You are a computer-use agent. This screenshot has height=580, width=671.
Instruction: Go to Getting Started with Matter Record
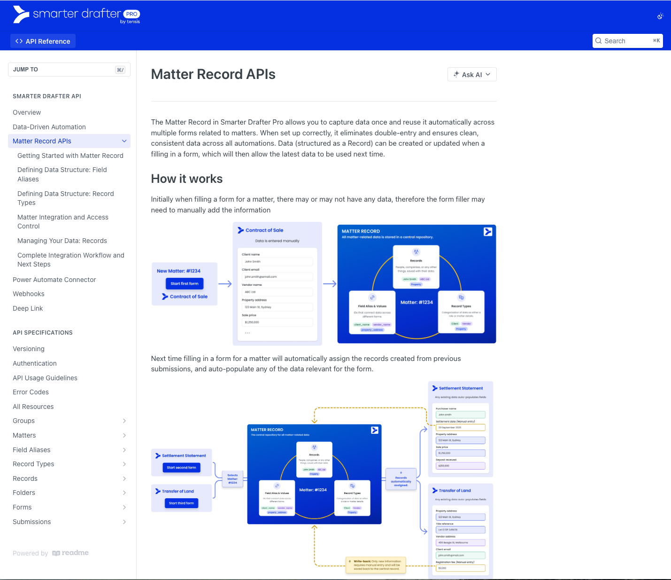pyautogui.click(x=70, y=156)
